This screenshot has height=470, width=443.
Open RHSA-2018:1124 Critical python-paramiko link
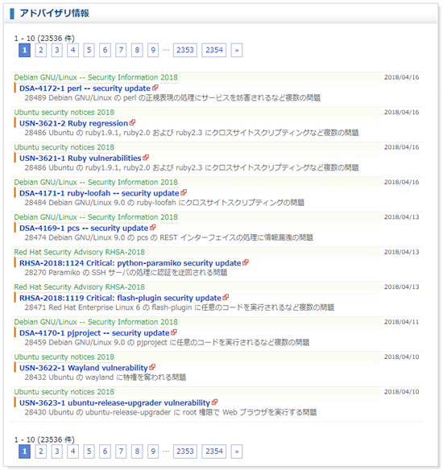pos(130,263)
